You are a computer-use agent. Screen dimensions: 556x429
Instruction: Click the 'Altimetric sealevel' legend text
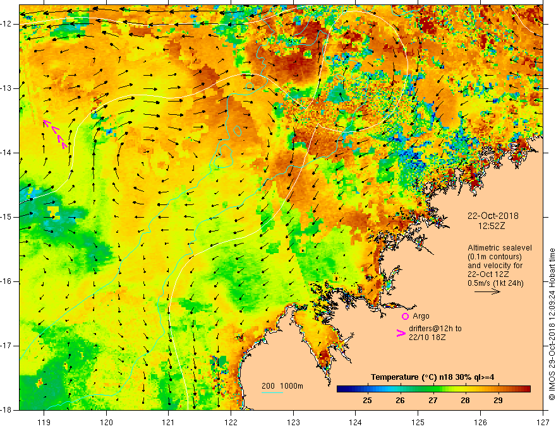(500, 248)
